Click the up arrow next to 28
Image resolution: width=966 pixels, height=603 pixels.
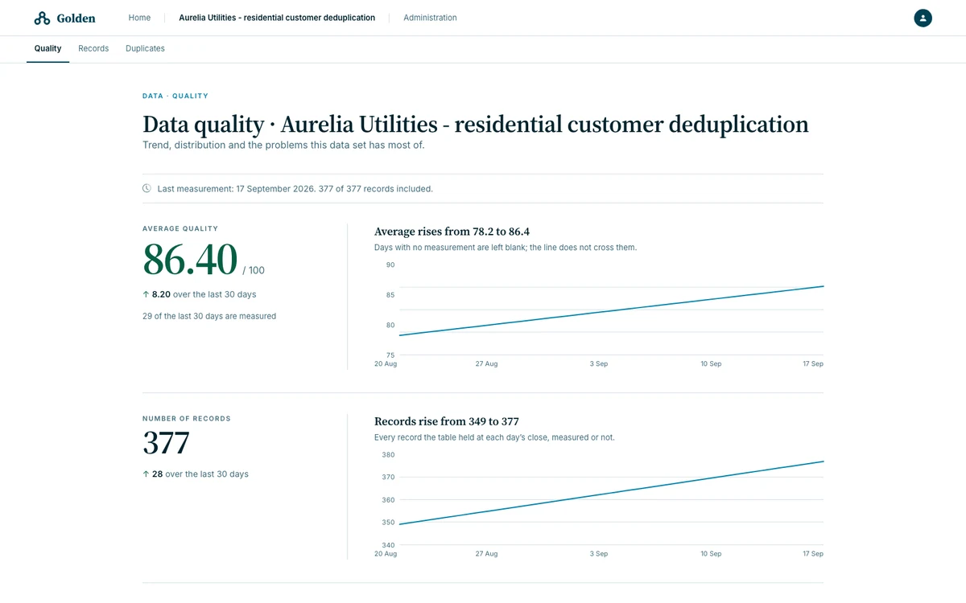tap(146, 474)
